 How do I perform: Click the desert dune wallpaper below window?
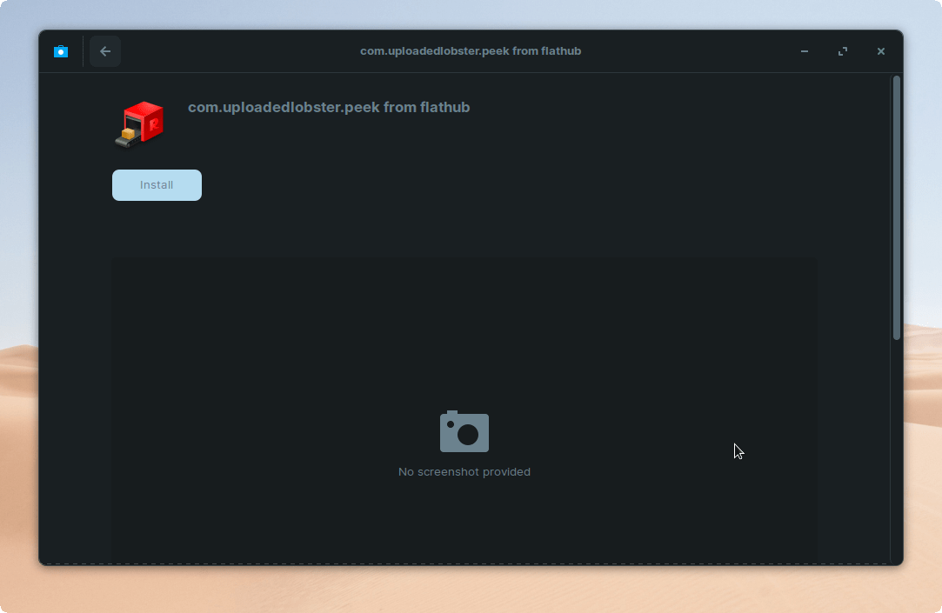pos(470,591)
